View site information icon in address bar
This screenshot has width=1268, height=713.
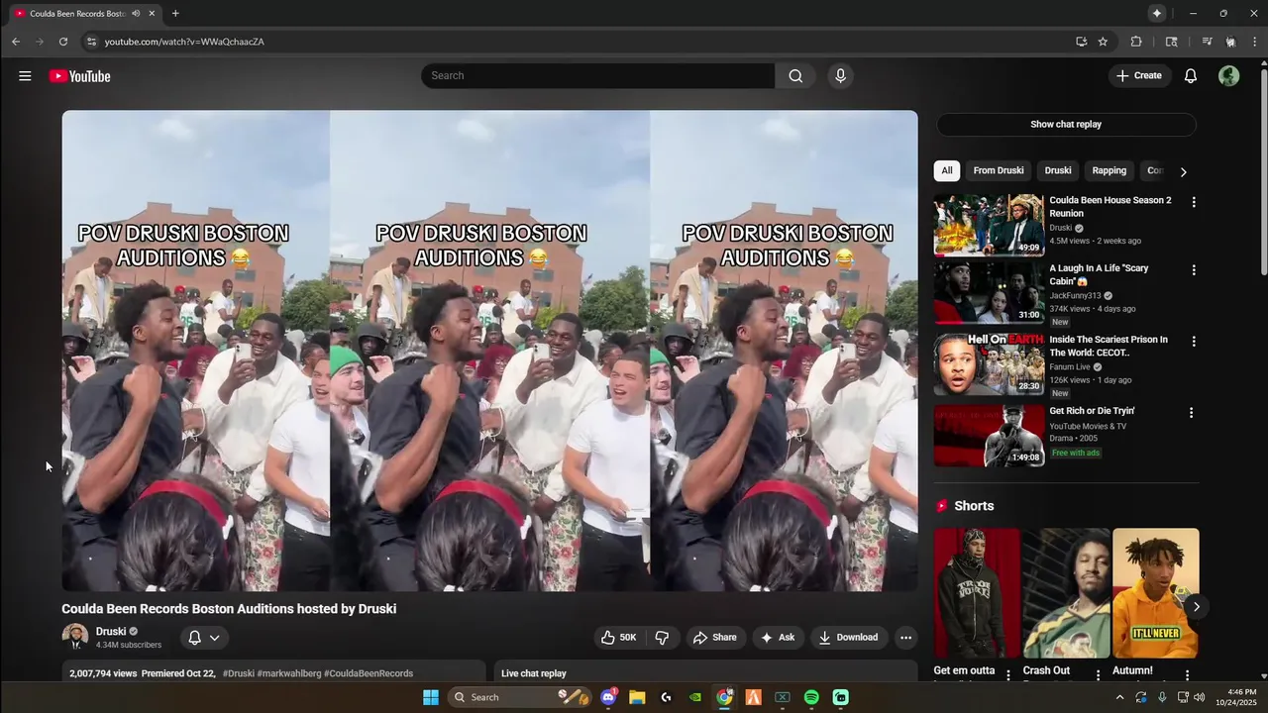(x=91, y=42)
